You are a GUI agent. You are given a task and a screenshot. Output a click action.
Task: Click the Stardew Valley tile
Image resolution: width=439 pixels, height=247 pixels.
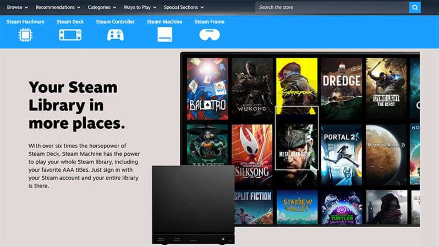tap(297, 206)
